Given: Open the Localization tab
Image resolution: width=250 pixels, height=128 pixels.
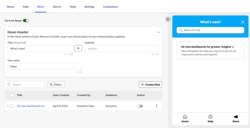Looking at the screenshot, I should point(110,7).
